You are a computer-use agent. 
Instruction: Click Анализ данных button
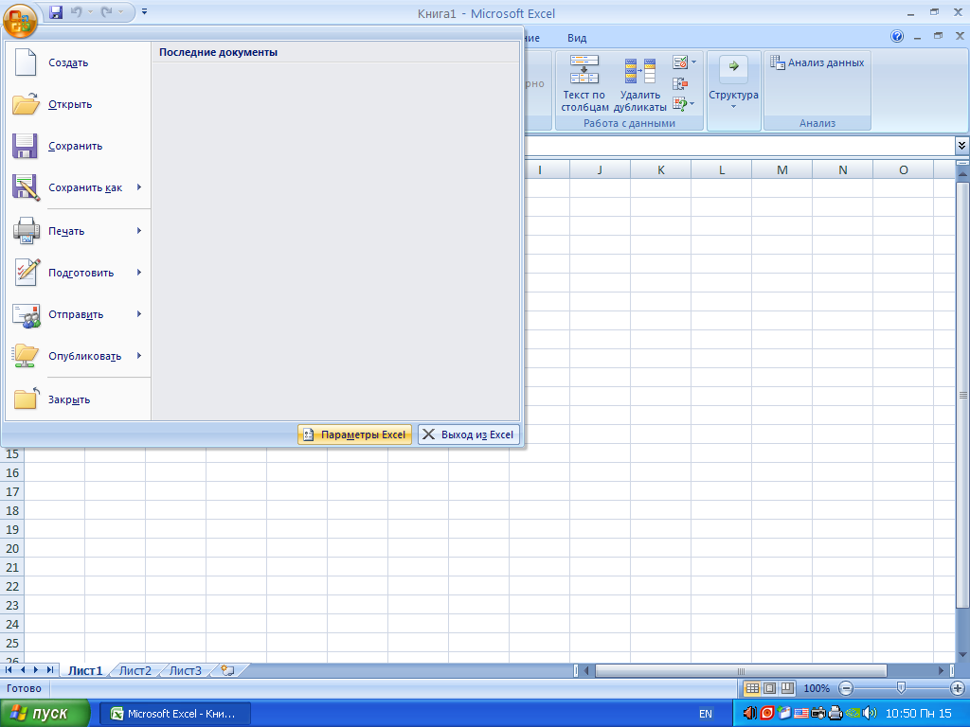point(817,62)
